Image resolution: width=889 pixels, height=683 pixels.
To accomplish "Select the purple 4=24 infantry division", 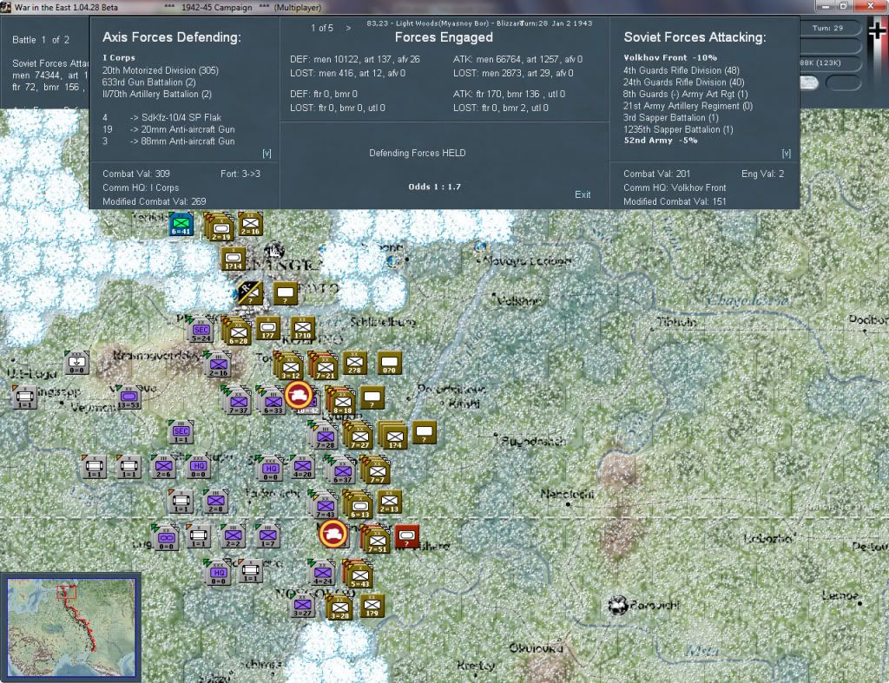I will [x=322, y=571].
